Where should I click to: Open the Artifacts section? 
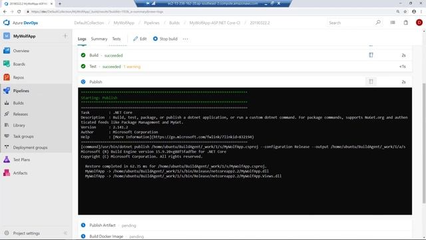coord(20,173)
